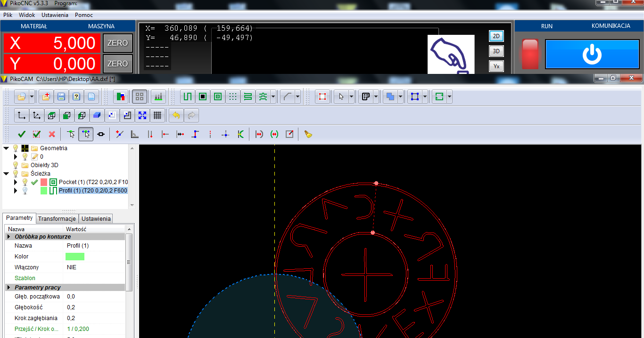Expand the Profil (1) tree node
Screen dimensions: 644x338
pyautogui.click(x=16, y=191)
